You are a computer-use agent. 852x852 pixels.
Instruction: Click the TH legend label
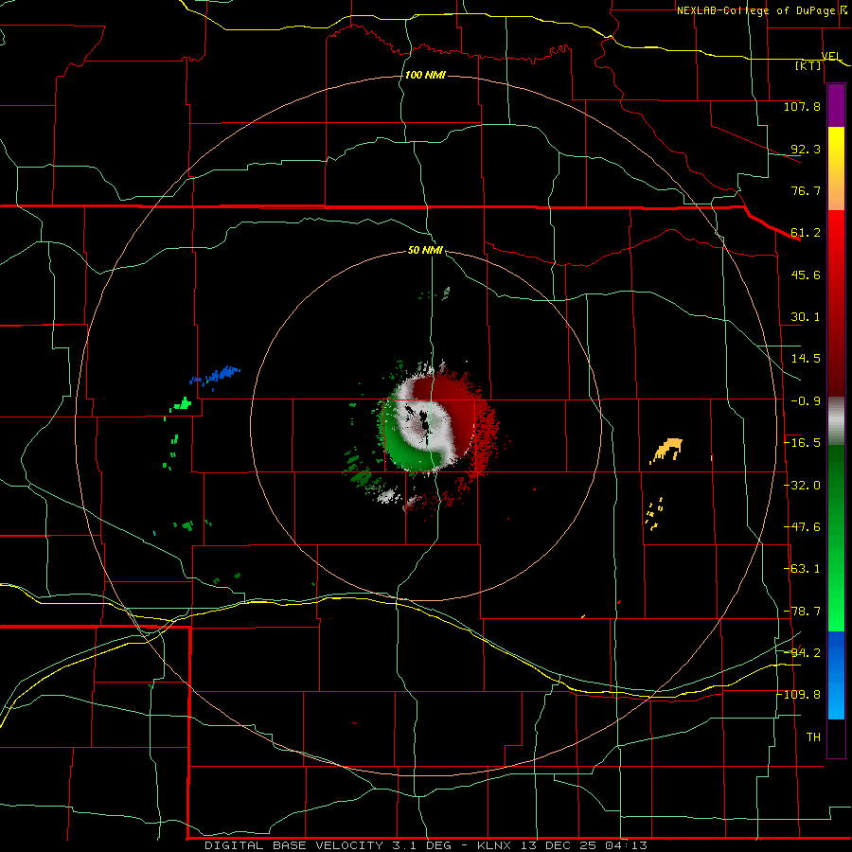tap(813, 737)
